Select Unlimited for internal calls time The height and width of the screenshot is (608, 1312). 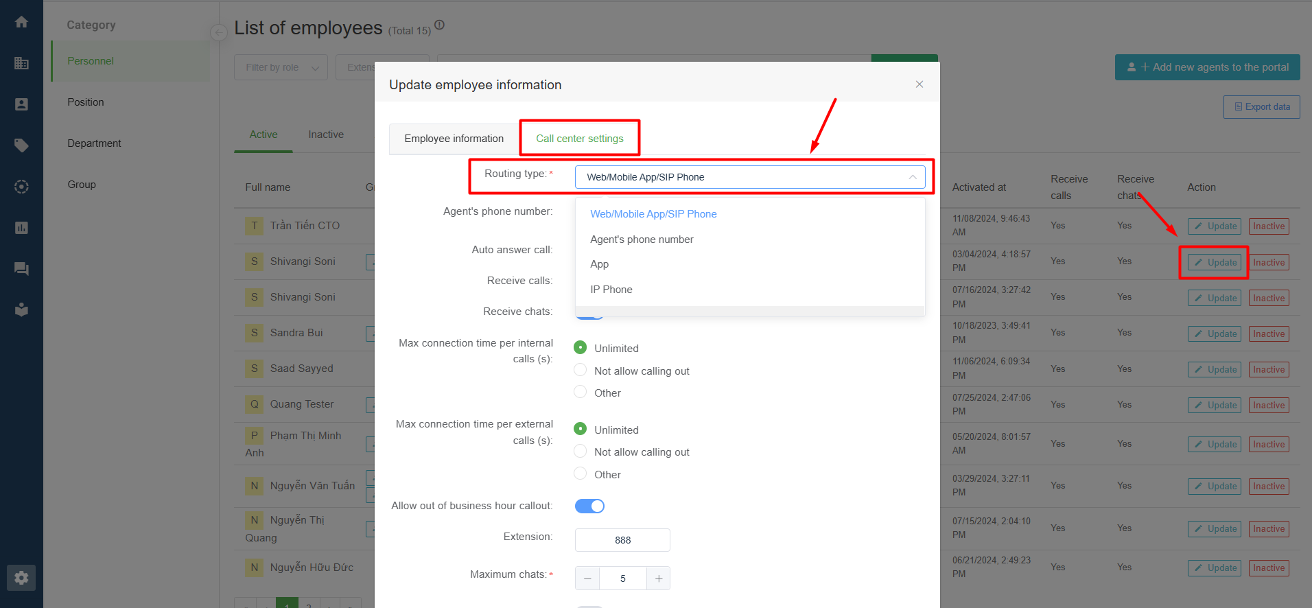tap(581, 348)
